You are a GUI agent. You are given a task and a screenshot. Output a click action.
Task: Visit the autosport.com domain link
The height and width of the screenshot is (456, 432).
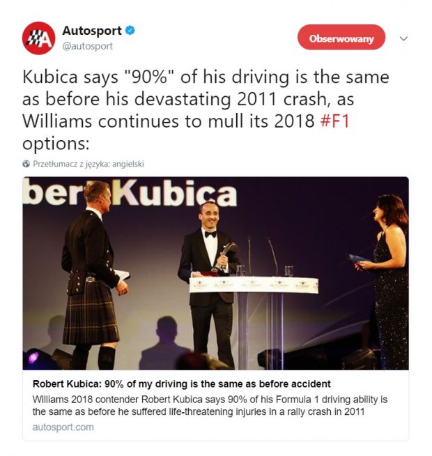pos(63,427)
